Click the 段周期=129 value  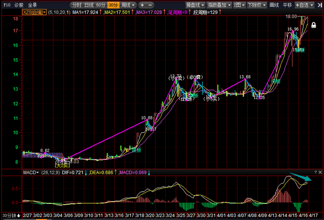205,13
